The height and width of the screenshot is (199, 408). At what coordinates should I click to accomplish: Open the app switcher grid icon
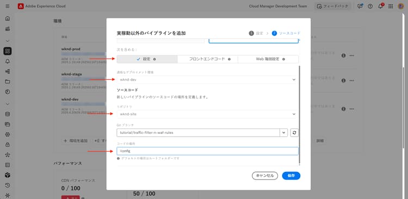point(391,6)
